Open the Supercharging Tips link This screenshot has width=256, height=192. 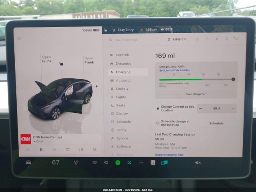click(169, 155)
